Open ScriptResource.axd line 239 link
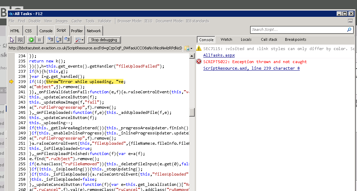The image size is (357, 191). pos(251,69)
